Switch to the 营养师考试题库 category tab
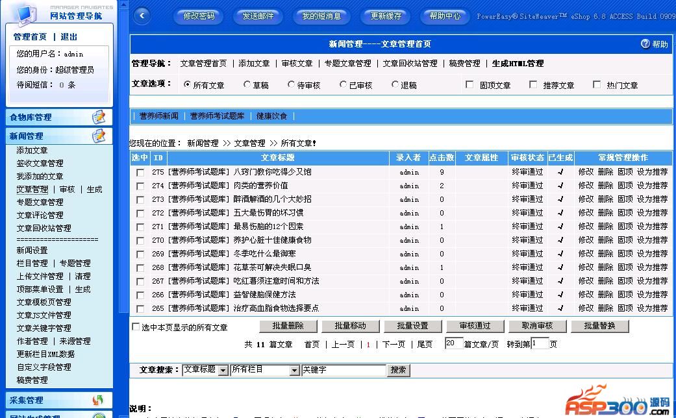This screenshot has height=418, width=676. tap(217, 116)
